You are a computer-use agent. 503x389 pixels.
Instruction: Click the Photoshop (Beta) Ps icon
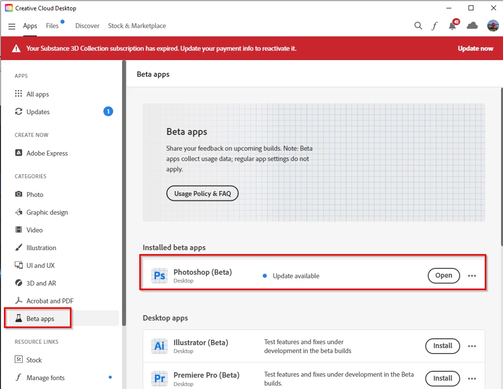point(159,276)
